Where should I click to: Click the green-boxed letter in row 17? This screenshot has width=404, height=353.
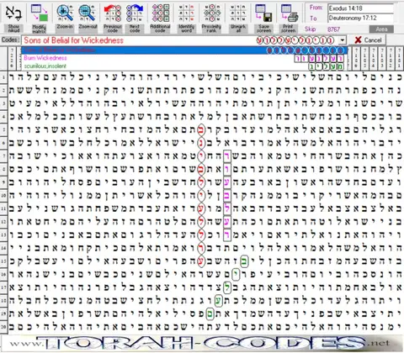tap(227, 287)
